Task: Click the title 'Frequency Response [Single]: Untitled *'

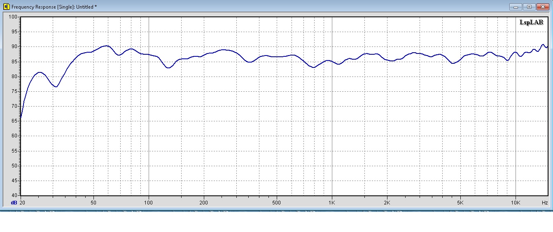Action: point(54,7)
